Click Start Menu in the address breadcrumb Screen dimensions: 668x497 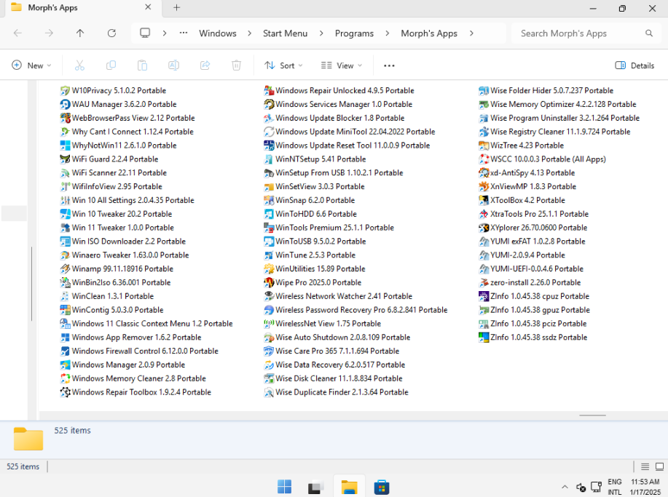point(285,33)
